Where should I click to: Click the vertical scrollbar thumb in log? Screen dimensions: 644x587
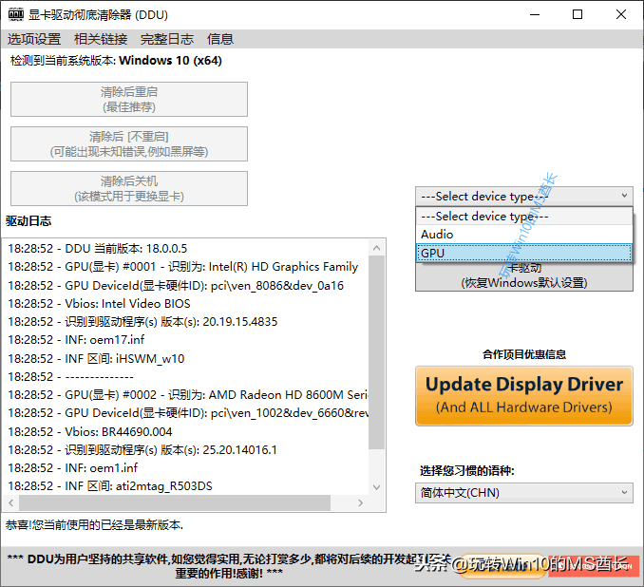click(377, 352)
